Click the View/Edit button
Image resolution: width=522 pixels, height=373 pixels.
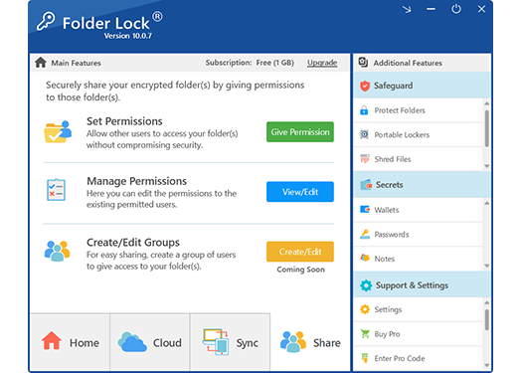(300, 192)
